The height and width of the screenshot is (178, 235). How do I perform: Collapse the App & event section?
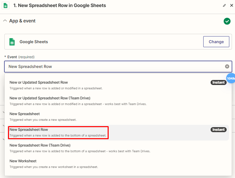point(5,21)
